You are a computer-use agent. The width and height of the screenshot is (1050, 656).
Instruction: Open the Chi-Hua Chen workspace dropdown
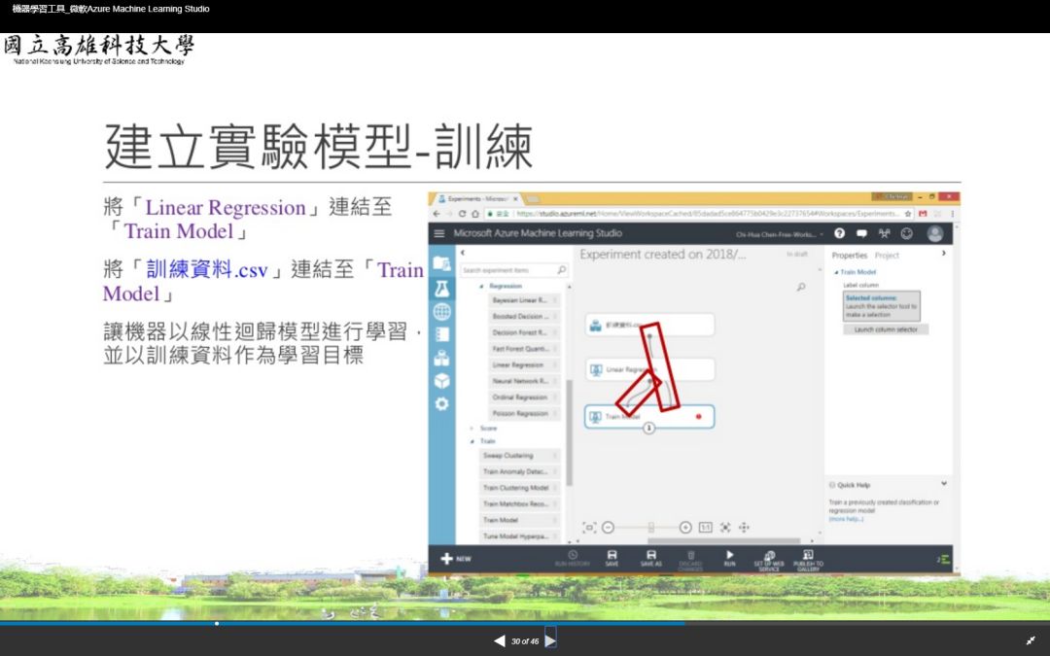pyautogui.click(x=780, y=234)
